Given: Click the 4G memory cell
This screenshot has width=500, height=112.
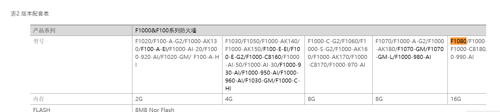Looking at the screenshot, I should click(x=263, y=99).
